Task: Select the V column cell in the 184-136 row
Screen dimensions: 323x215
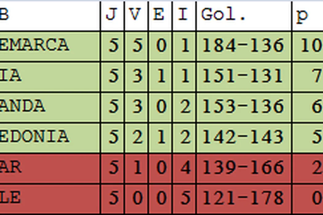Action: pos(136,46)
